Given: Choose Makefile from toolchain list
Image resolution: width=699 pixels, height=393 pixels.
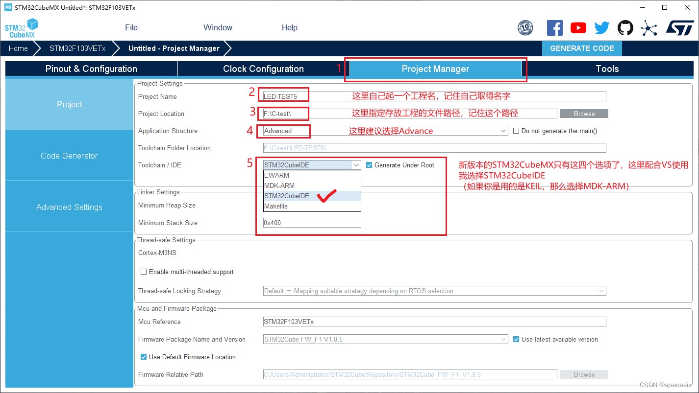Looking at the screenshot, I should 312,206.
